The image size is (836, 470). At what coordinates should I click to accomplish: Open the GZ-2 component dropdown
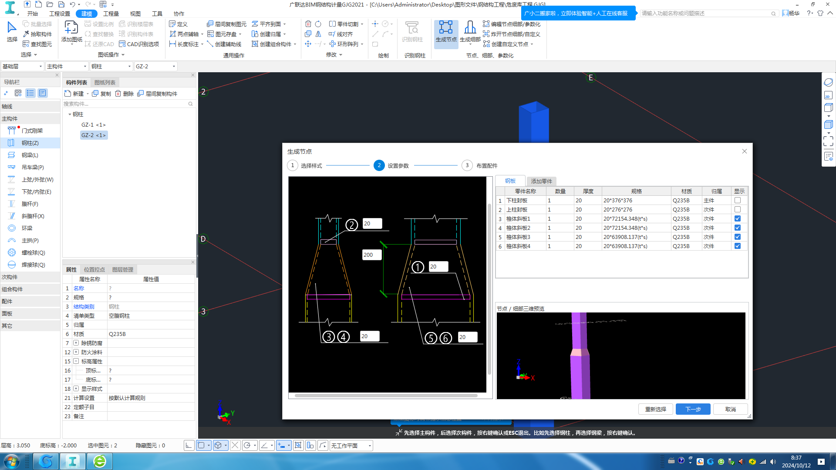pyautogui.click(x=155, y=66)
